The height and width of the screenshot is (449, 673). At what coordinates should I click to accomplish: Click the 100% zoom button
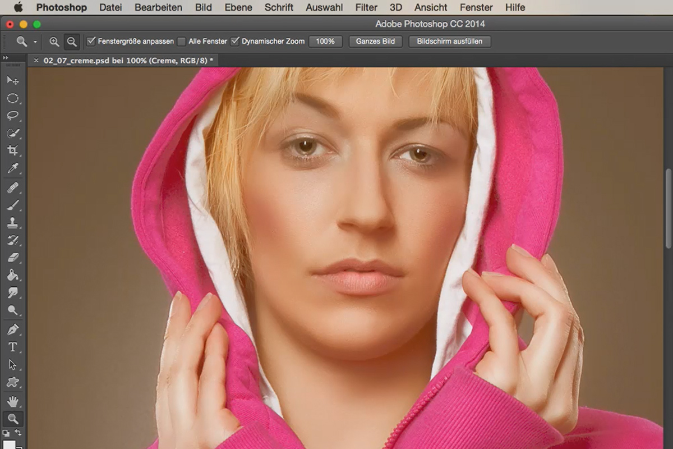pos(325,42)
